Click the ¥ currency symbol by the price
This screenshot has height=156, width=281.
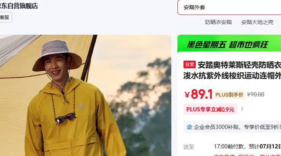187,95
